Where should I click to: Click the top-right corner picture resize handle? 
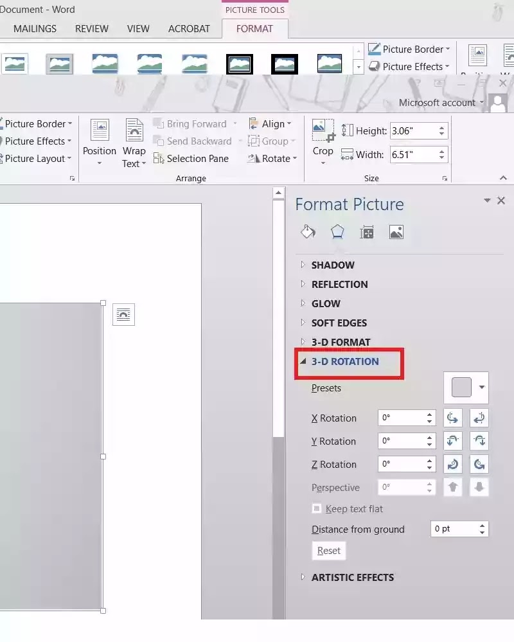coord(103,303)
